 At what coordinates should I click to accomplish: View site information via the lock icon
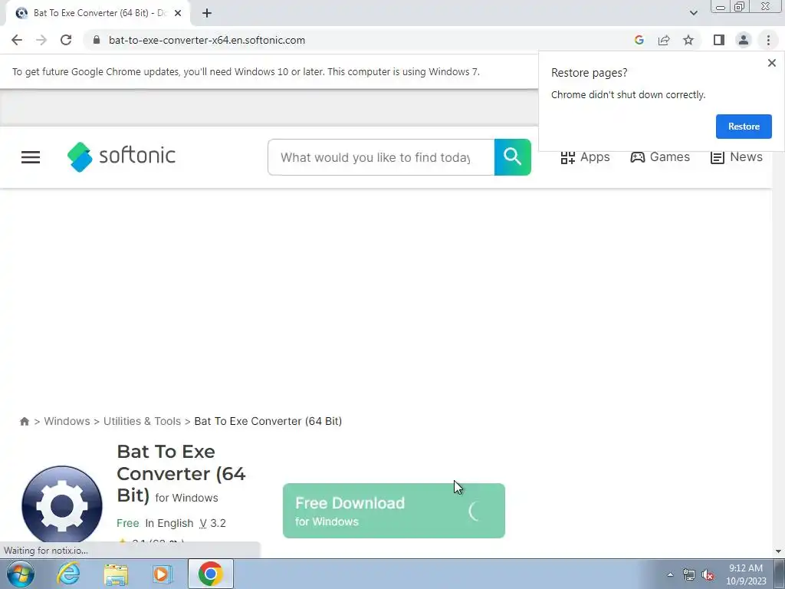pos(97,40)
